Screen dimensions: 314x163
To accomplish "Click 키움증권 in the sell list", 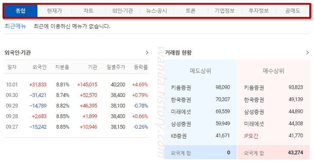I will pyautogui.click(x=181, y=88).
